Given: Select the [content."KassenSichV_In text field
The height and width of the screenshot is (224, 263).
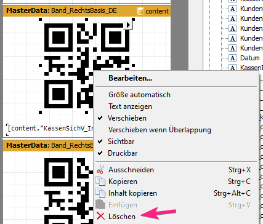Looking at the screenshot, I should (50, 129).
